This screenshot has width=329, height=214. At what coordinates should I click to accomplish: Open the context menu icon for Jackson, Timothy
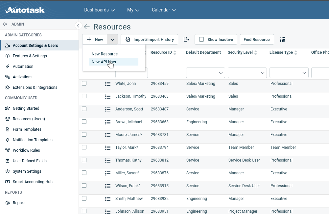pyautogui.click(x=107, y=97)
